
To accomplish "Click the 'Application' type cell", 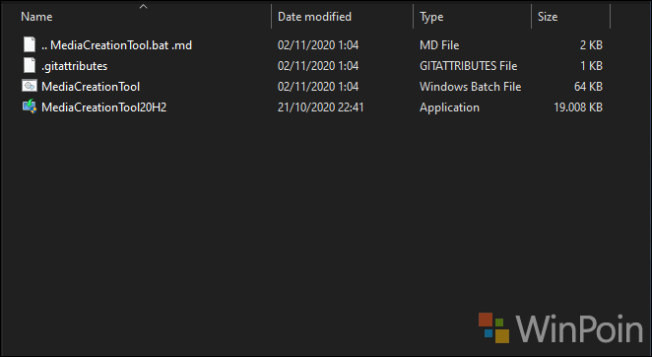I will (449, 107).
